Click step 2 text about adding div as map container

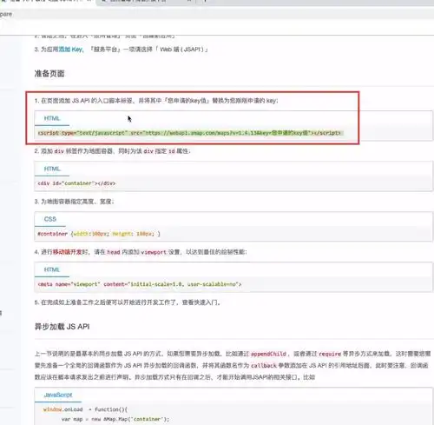112,151
